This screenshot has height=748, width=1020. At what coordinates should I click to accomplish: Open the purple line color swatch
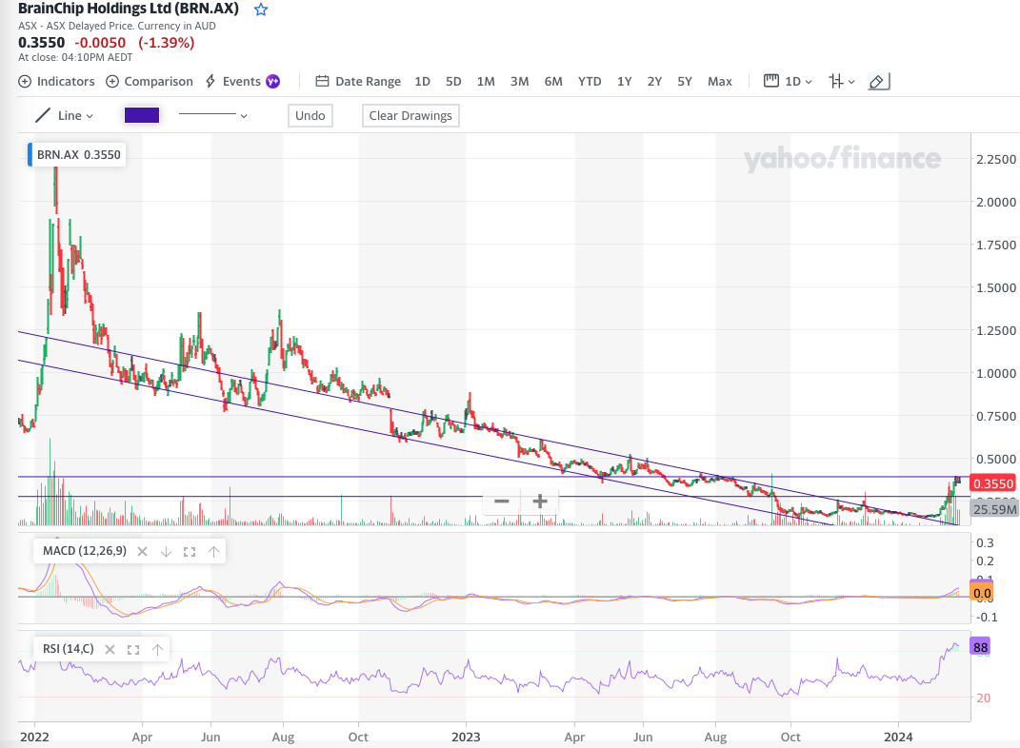142,115
